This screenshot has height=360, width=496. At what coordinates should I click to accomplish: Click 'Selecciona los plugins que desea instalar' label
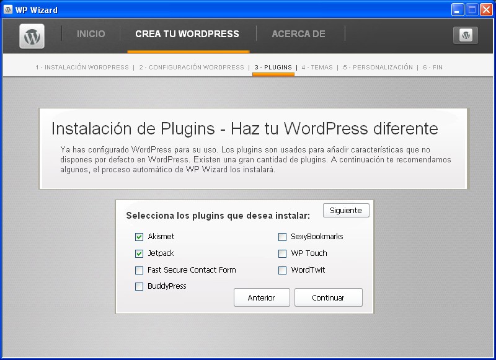point(218,216)
